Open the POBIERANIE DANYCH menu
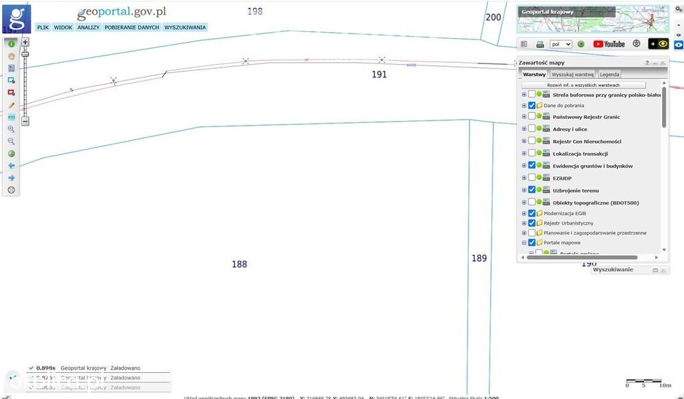The height and width of the screenshot is (399, 684). [132, 27]
